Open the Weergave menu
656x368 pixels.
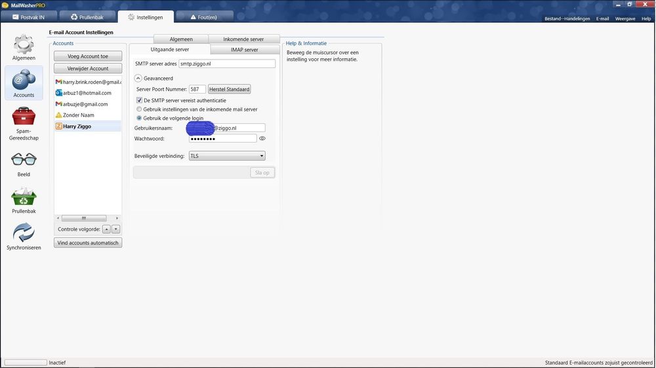click(x=625, y=19)
